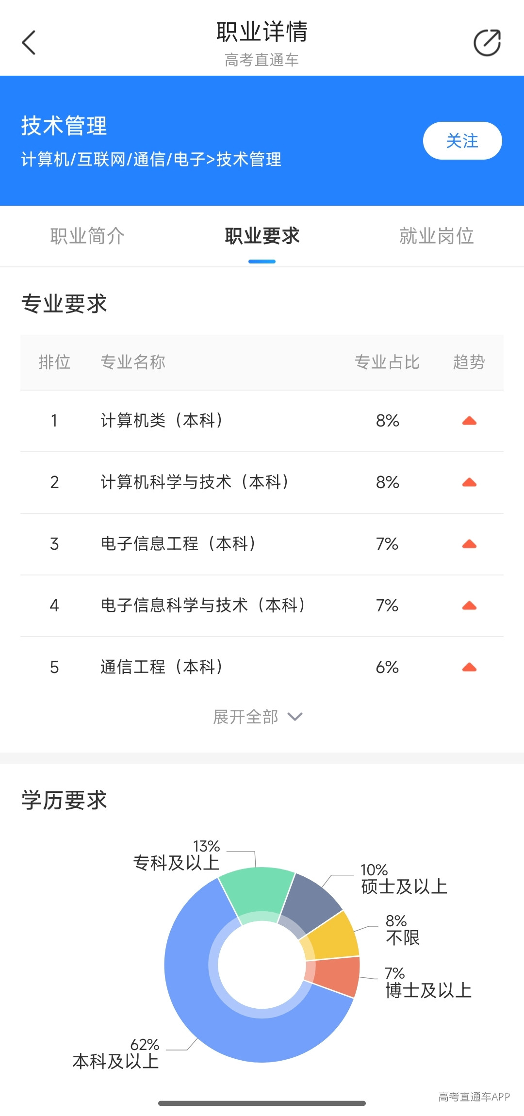The image size is (524, 1116).
Task: Click trend arrow for 电子信息工程 row
Action: [469, 544]
